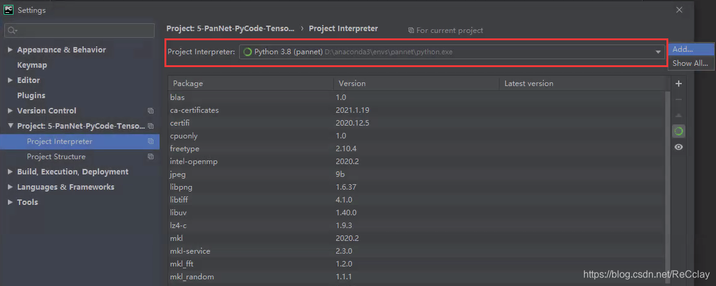The width and height of the screenshot is (716, 286).
Task: Select Project Interpreter in the tree
Action: coord(79,141)
